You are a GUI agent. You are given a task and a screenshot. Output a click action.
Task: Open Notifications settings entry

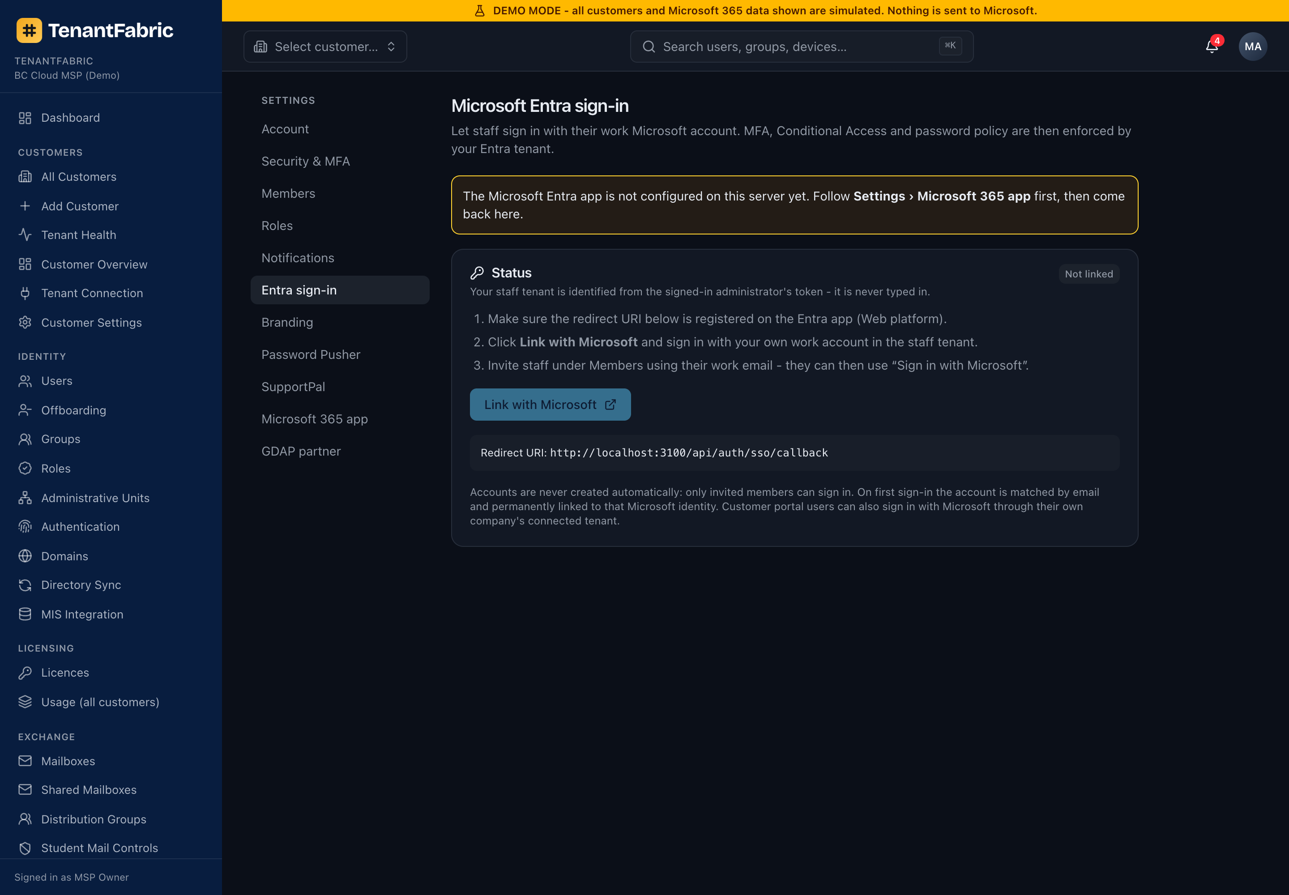(x=340, y=258)
